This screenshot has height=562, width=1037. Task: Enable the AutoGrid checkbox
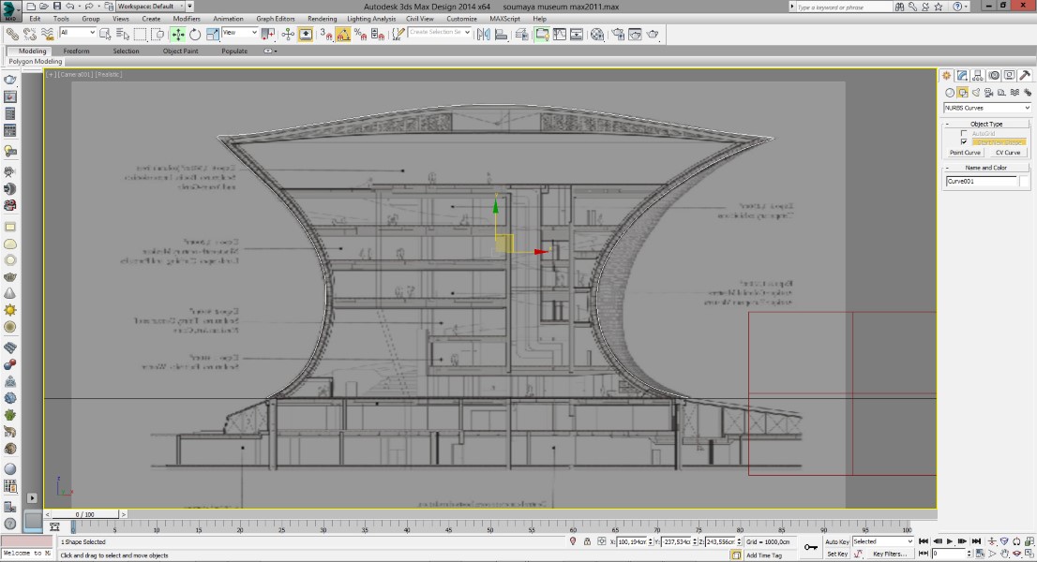964,133
